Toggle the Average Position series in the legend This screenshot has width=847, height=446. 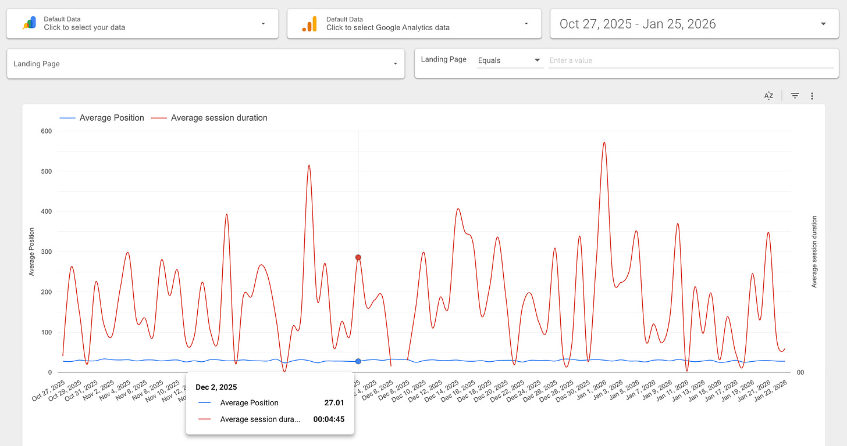click(x=111, y=117)
